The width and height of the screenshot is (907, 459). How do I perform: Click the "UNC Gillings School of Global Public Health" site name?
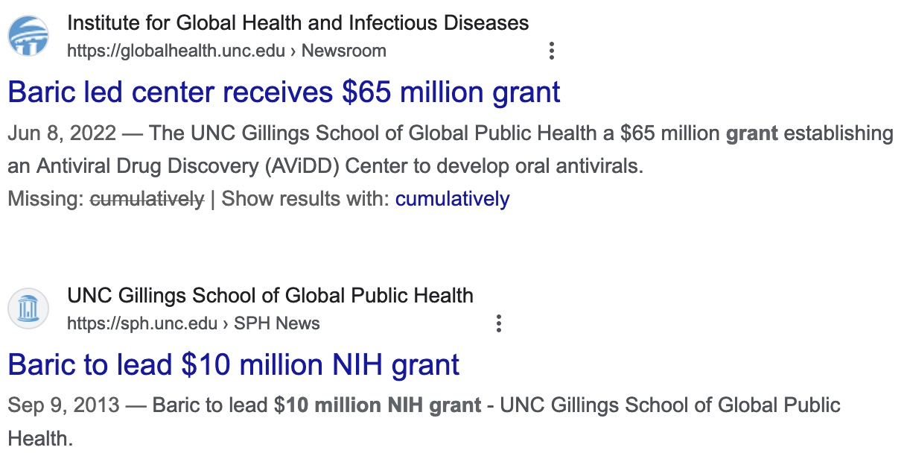(270, 295)
